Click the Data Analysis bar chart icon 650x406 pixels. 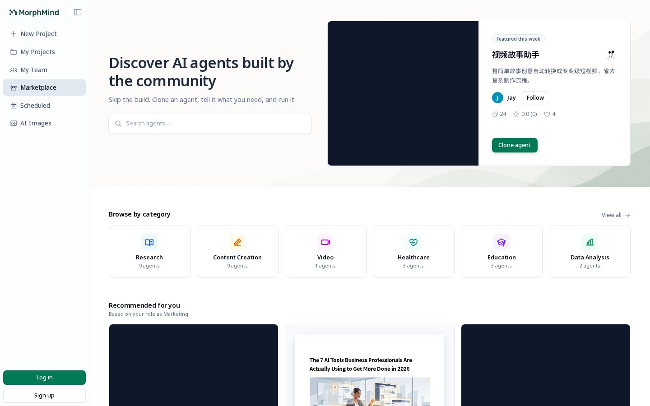click(x=590, y=242)
